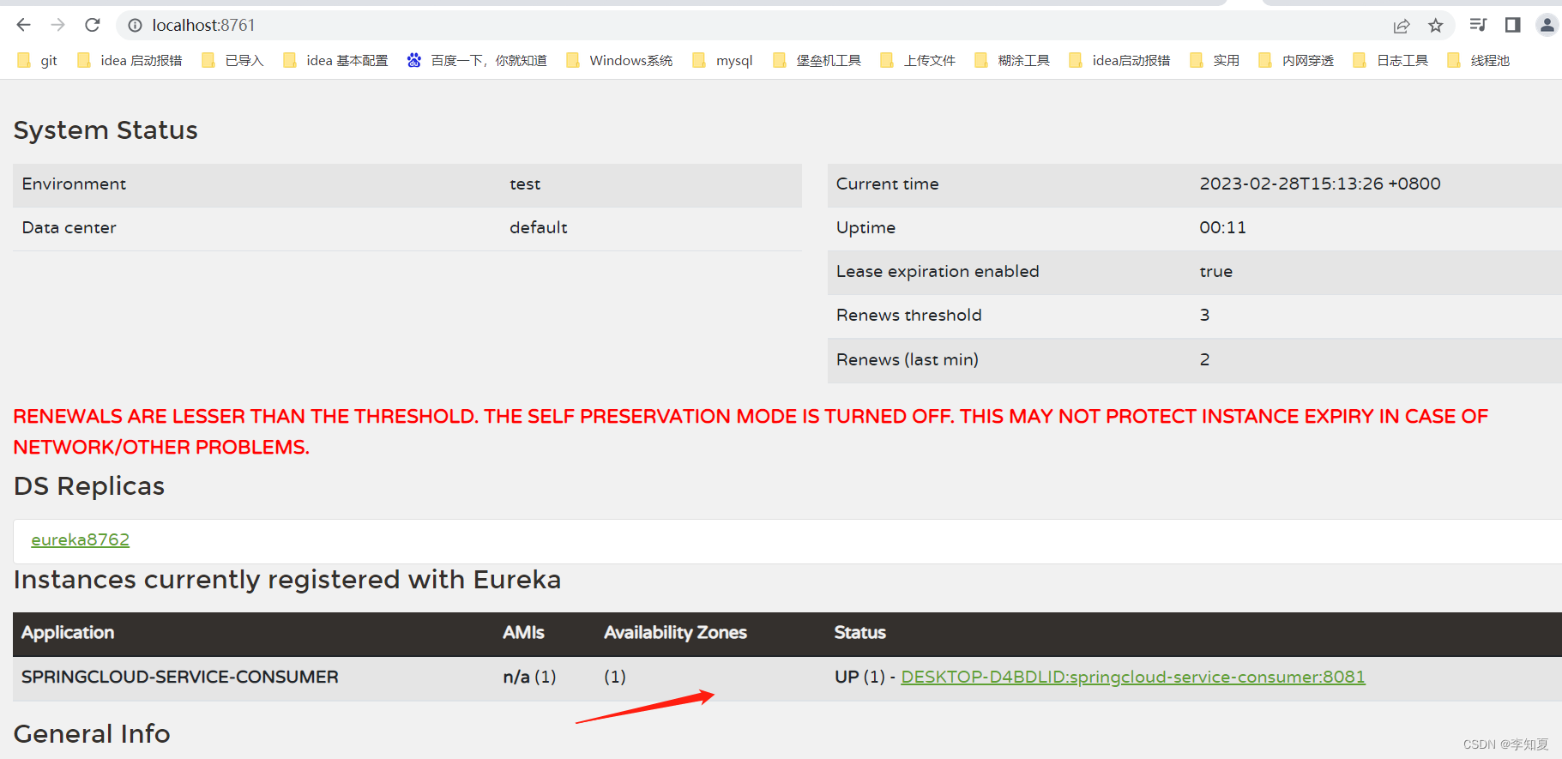Click the Renews (last min) label
1562x759 pixels.
pyautogui.click(x=907, y=359)
